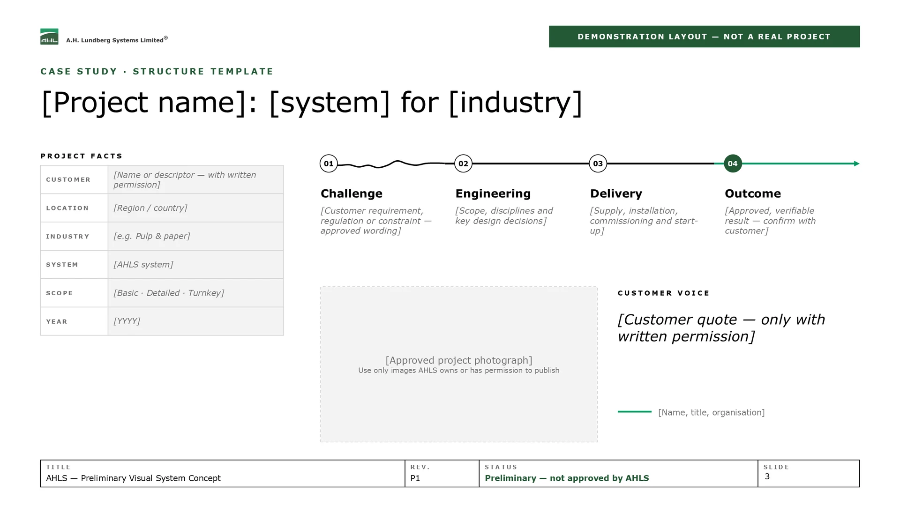Click the Outcome heading
Image resolution: width=900 pixels, height=506 pixels.
[x=753, y=193]
